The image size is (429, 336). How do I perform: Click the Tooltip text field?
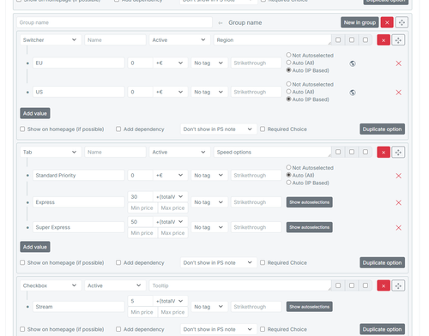click(x=240, y=285)
